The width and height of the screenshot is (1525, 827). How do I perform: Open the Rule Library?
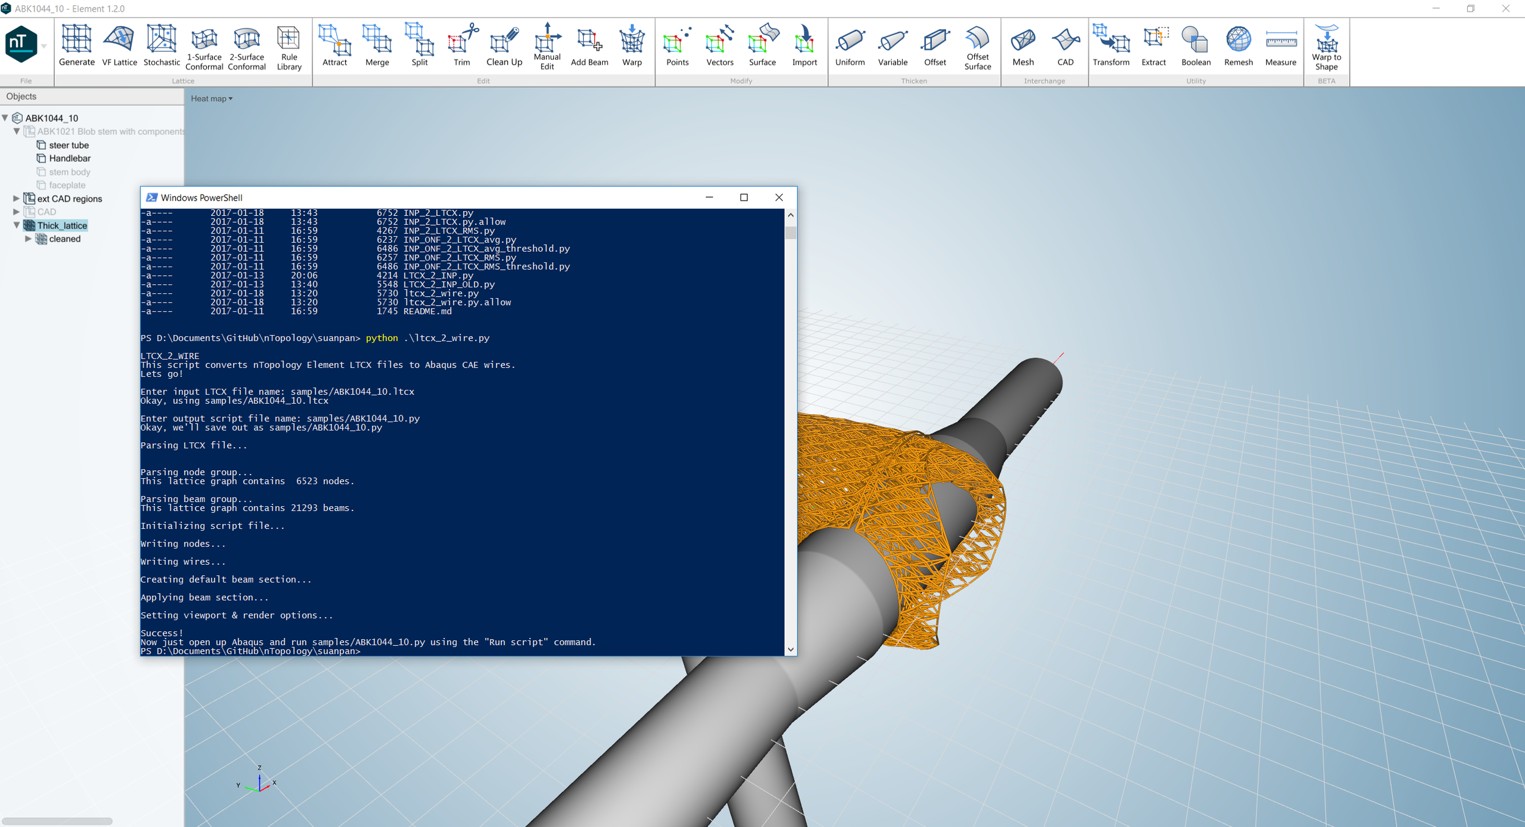point(289,48)
